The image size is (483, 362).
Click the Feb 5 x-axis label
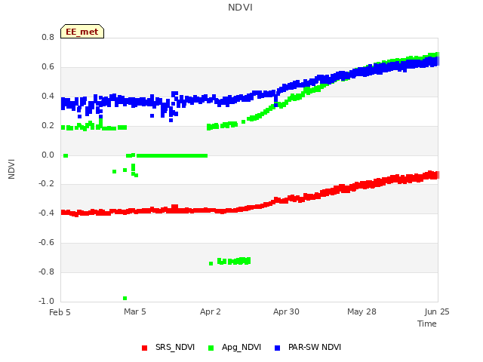60,312
